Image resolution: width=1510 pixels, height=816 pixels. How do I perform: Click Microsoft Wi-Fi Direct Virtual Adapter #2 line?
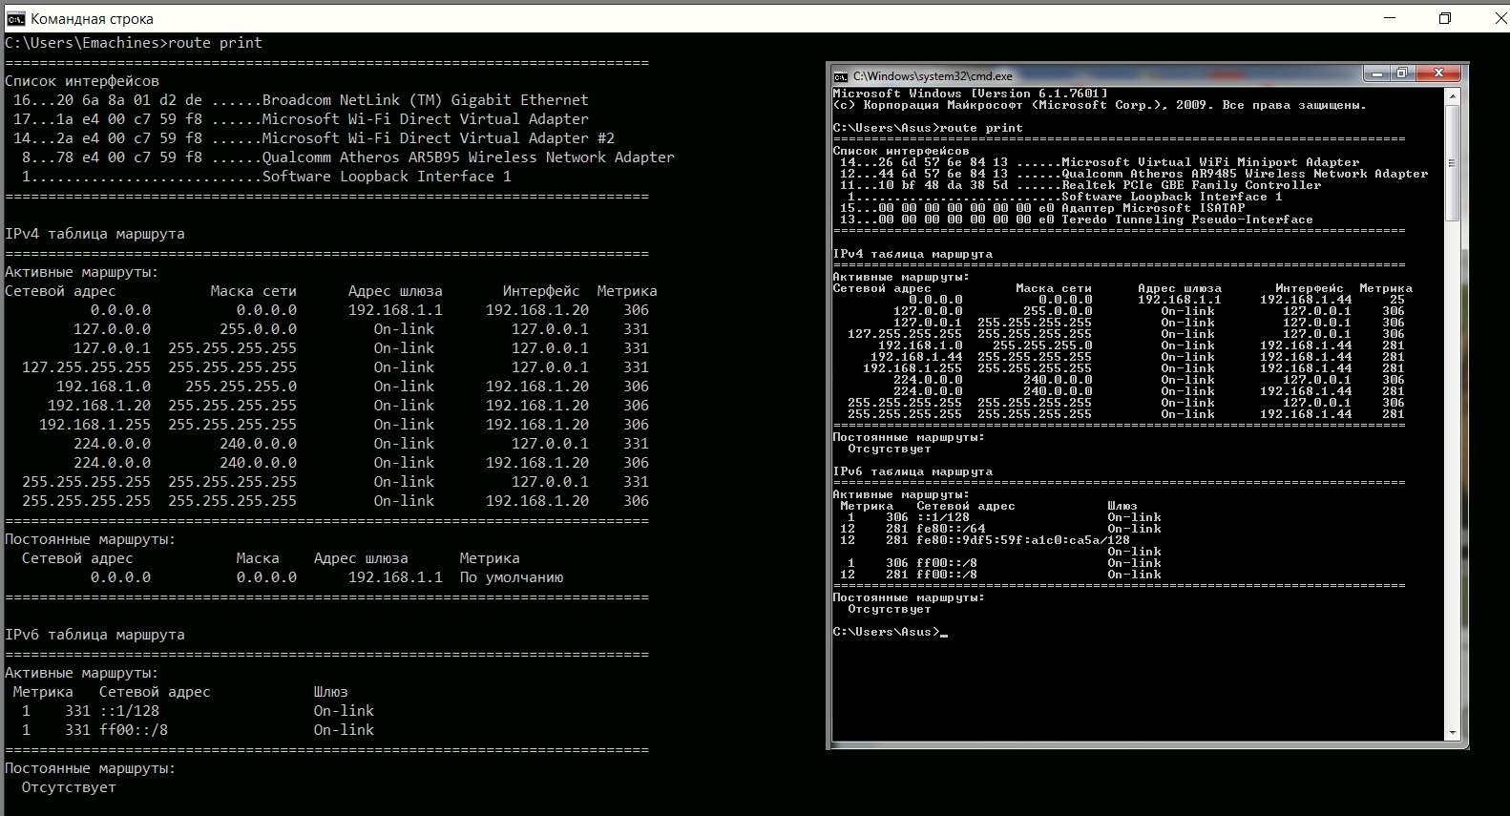314,138
